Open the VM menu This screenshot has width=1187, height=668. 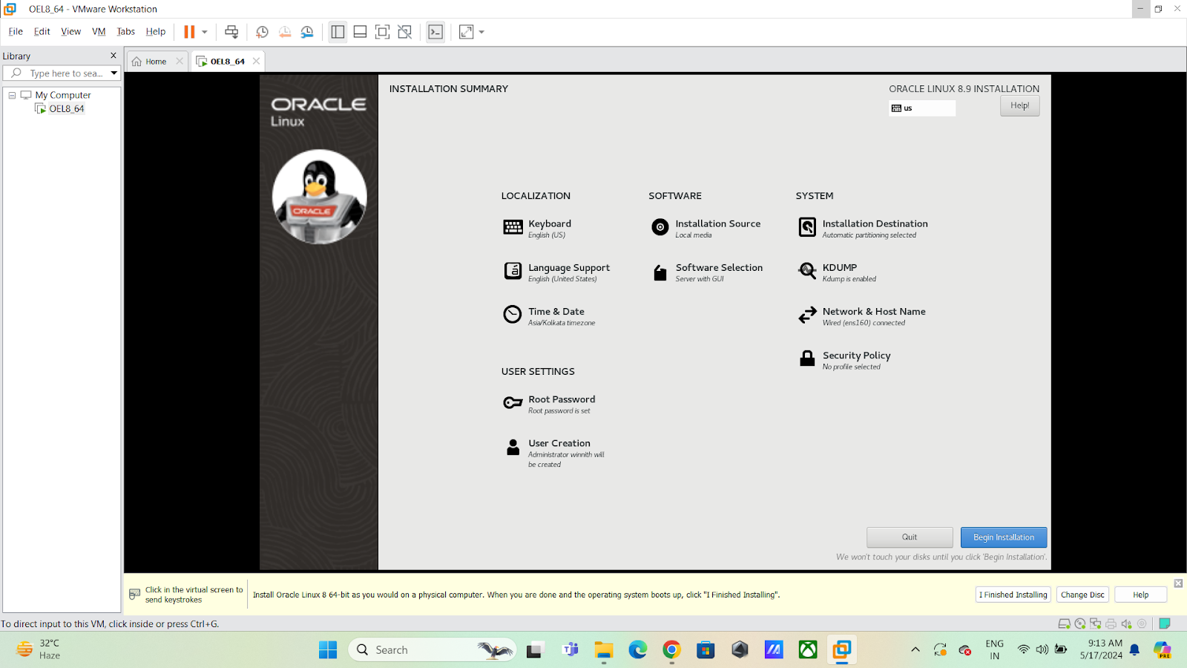(99, 32)
